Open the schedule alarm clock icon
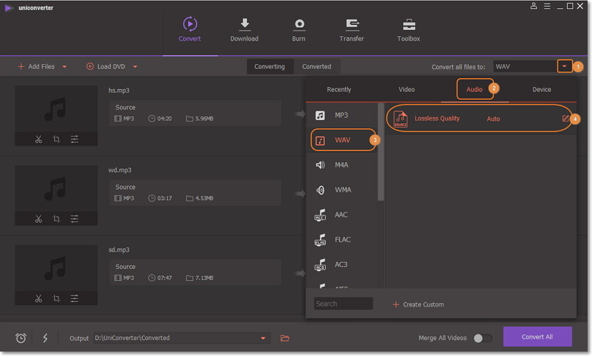The width and height of the screenshot is (592, 356). point(21,338)
